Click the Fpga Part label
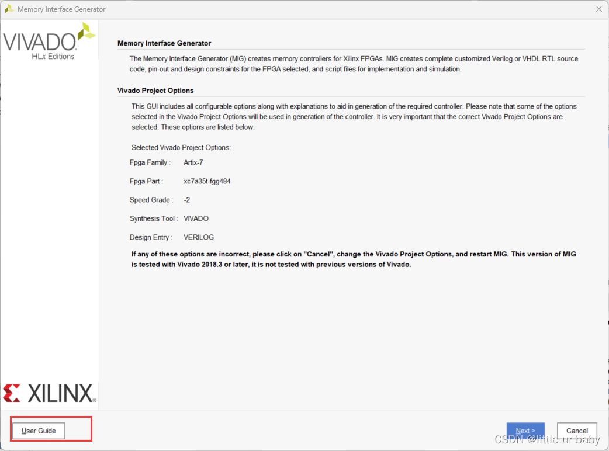Image resolution: width=609 pixels, height=451 pixels. click(146, 181)
